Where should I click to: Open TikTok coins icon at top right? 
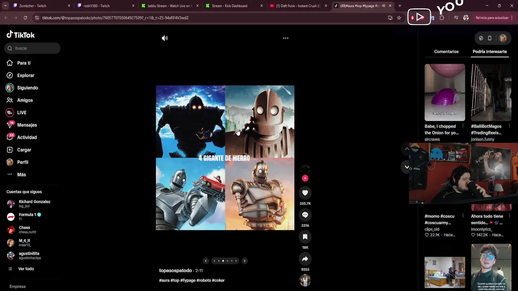coord(481,38)
